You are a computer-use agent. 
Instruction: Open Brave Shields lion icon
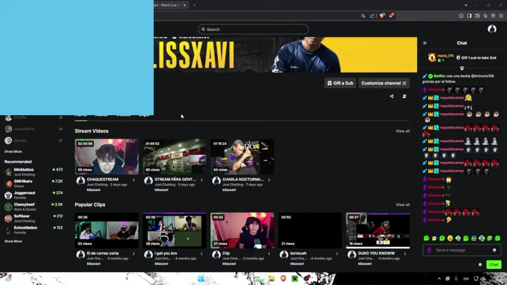tap(382, 16)
